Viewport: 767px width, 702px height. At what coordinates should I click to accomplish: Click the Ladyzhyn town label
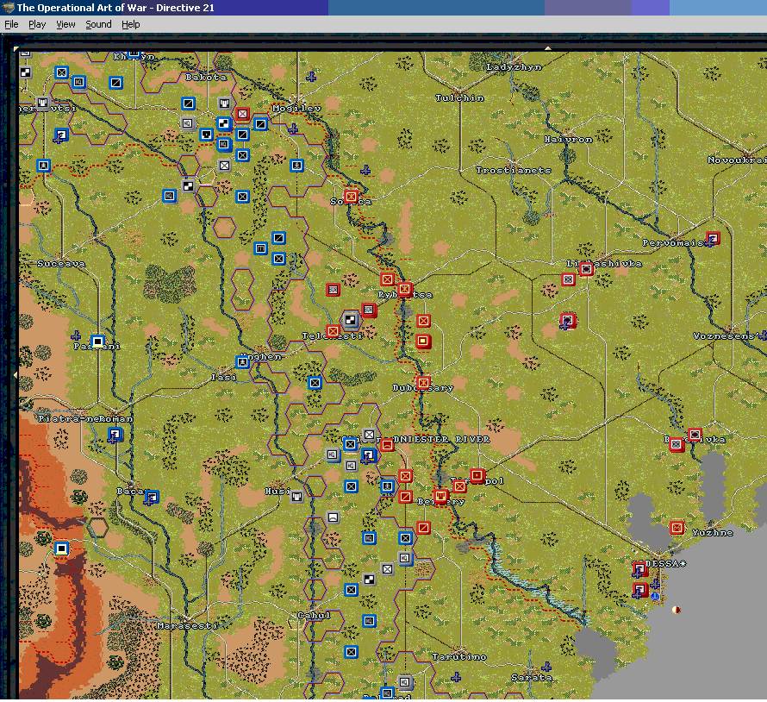point(514,67)
